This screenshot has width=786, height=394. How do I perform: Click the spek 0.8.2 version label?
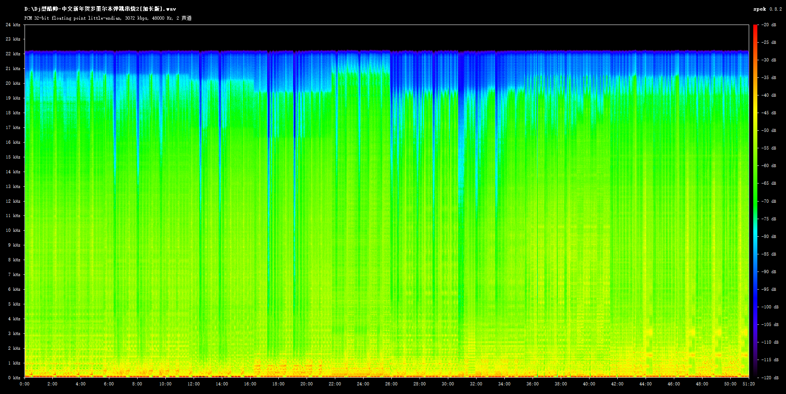pos(767,9)
